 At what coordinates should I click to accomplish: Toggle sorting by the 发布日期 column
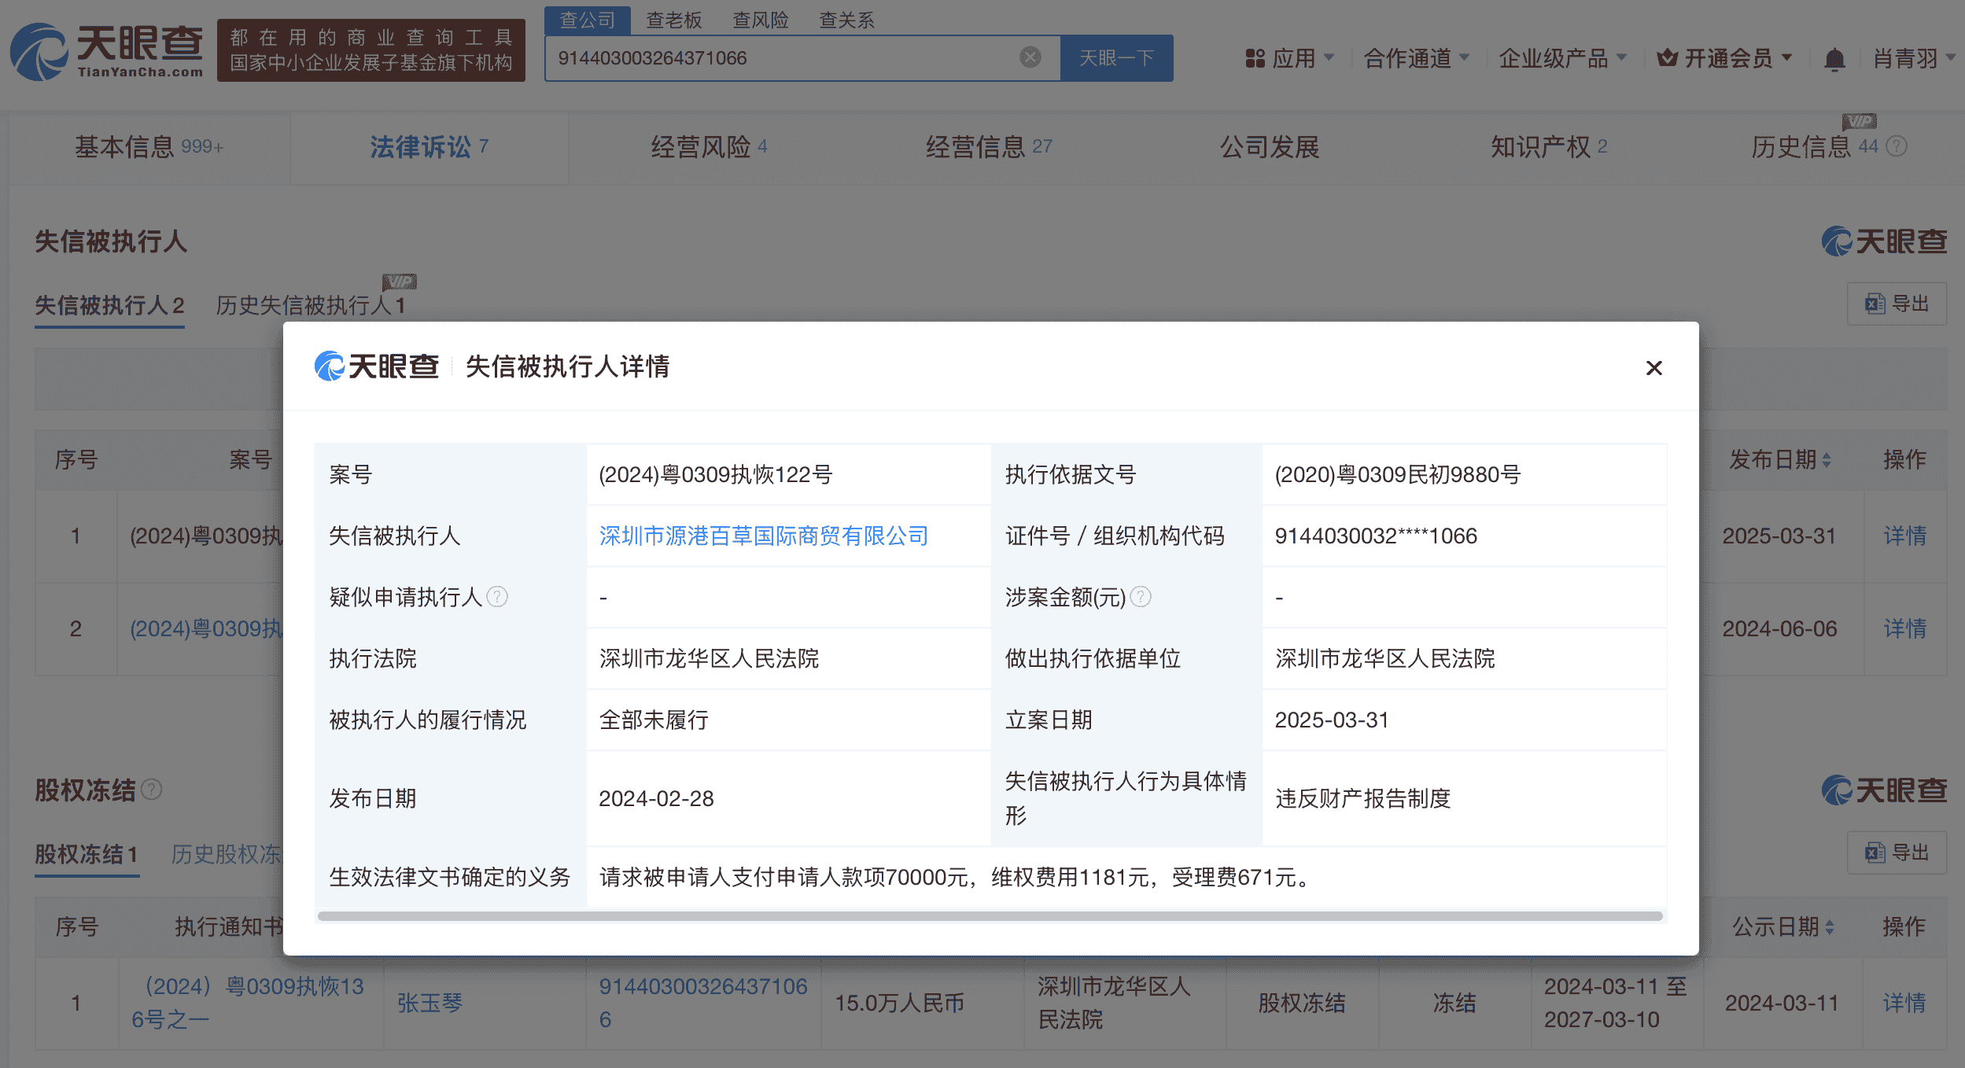(x=1827, y=459)
